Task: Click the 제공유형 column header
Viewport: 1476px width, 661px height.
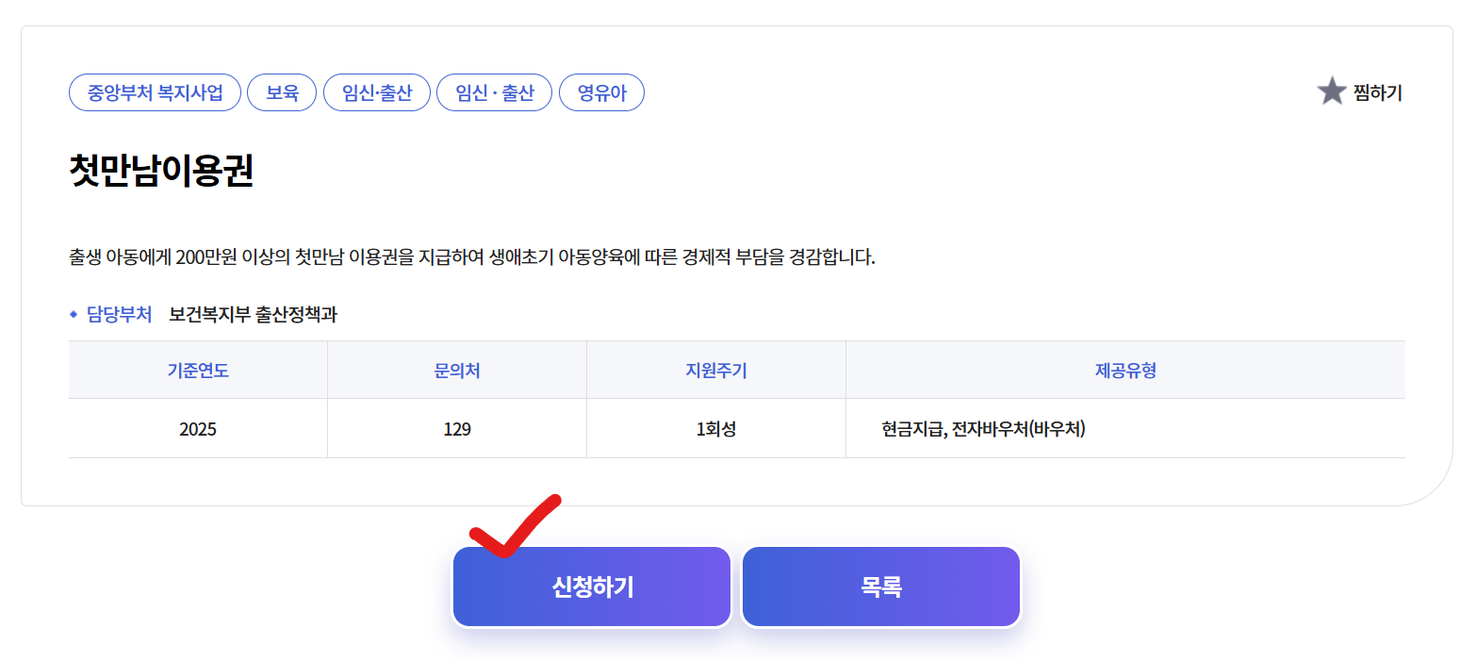Action: 1124,370
